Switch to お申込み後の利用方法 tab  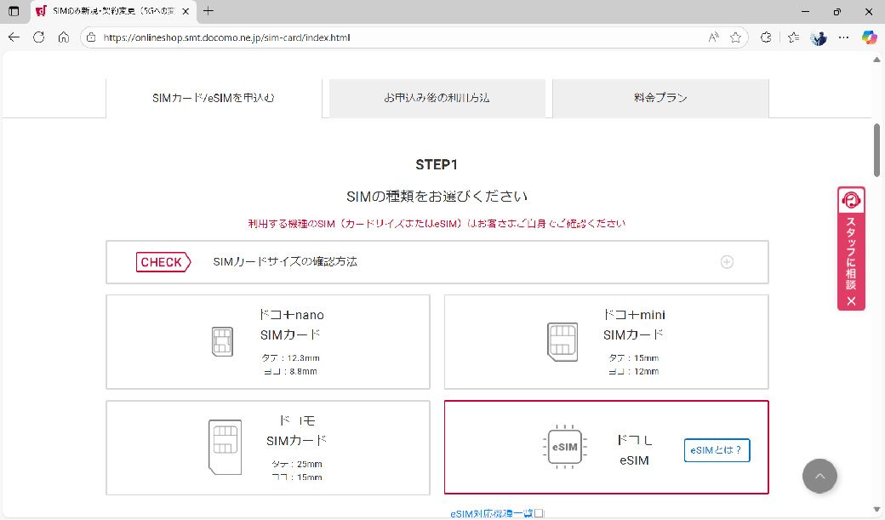[x=437, y=98]
